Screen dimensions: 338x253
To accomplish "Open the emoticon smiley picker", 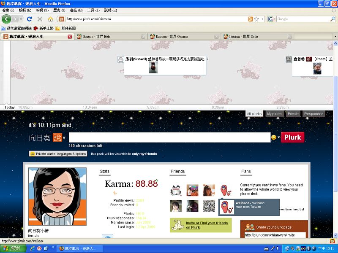I will [x=273, y=137].
